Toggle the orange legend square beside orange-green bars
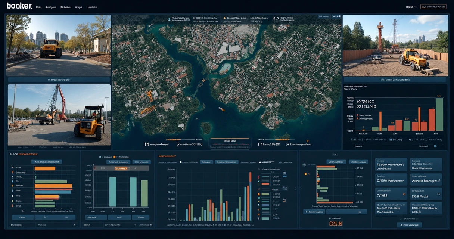454x239 pixels. coord(305,174)
